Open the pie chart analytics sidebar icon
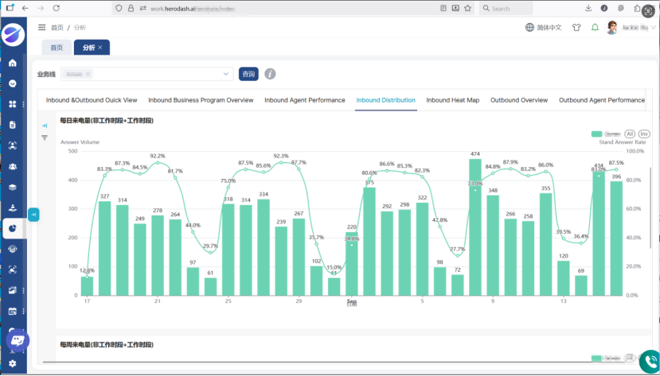This screenshot has width=660, height=376. point(13,228)
